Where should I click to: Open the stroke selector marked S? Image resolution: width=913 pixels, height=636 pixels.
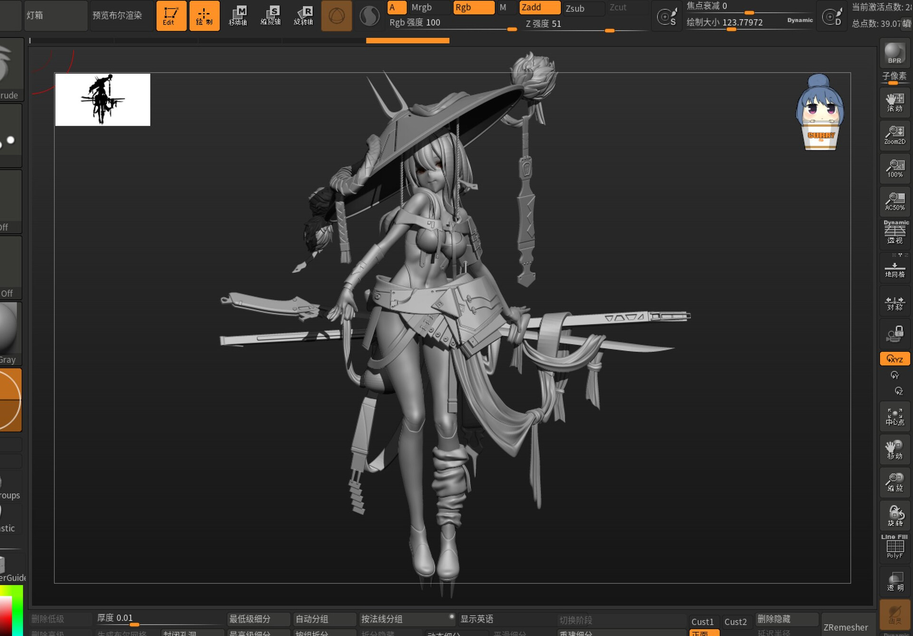tap(667, 16)
